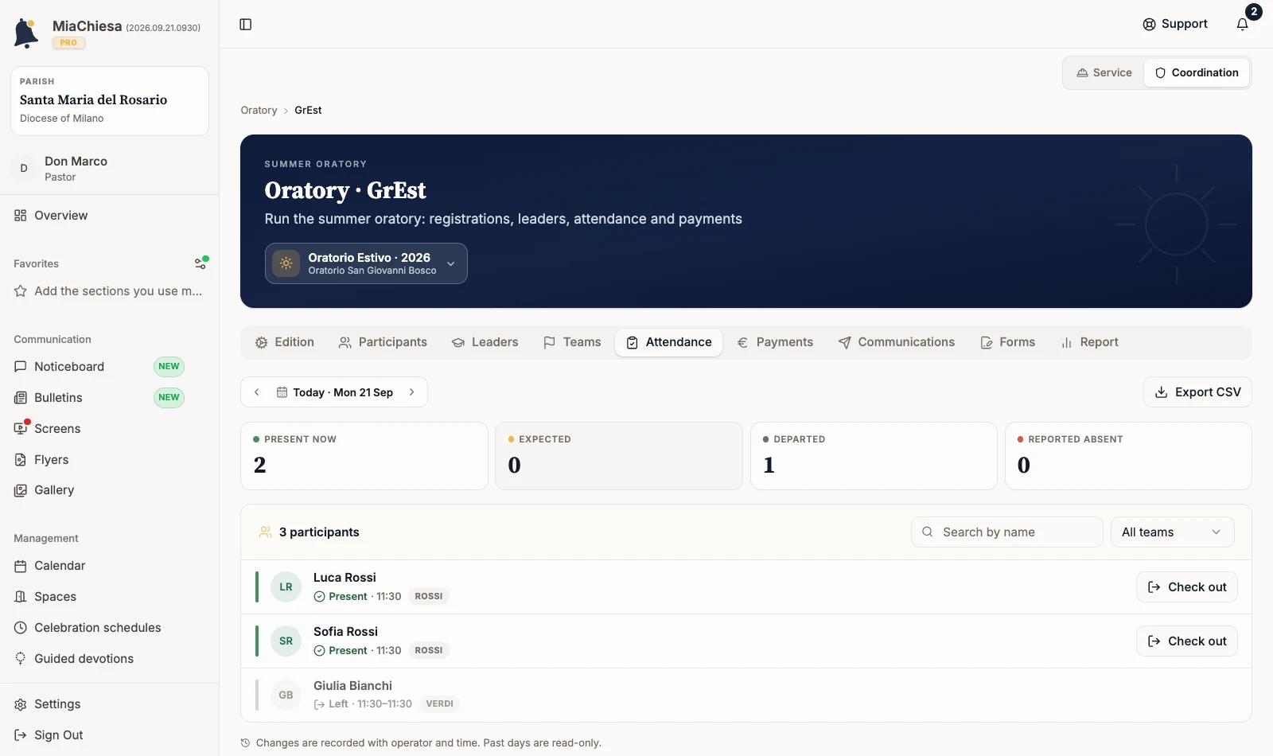Open notifications bell
This screenshot has width=1273, height=756.
pos(1243,24)
